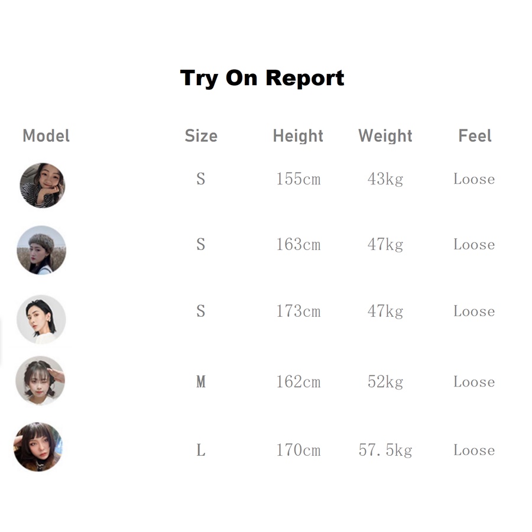Select the 173cm height value

click(x=298, y=312)
